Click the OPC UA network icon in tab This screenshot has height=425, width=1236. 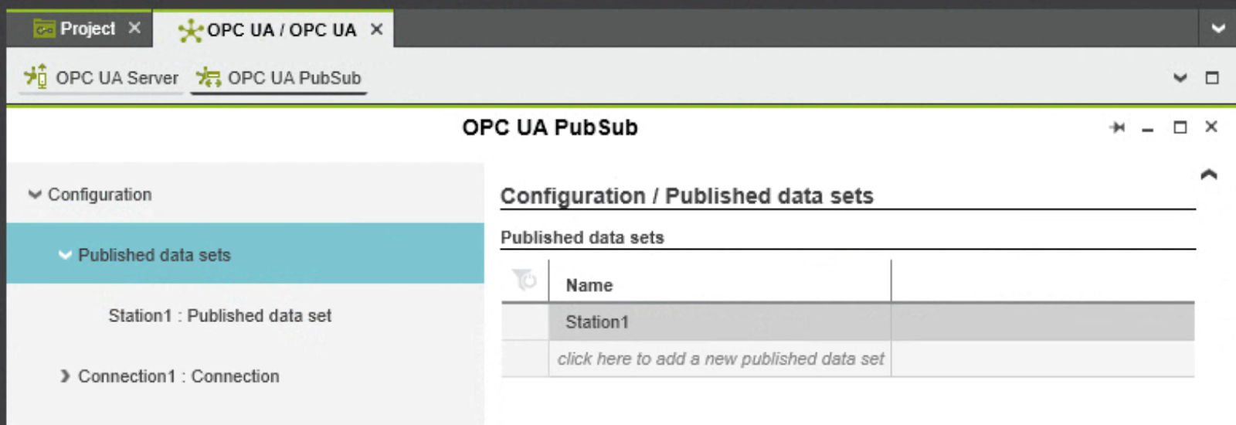tap(190, 31)
